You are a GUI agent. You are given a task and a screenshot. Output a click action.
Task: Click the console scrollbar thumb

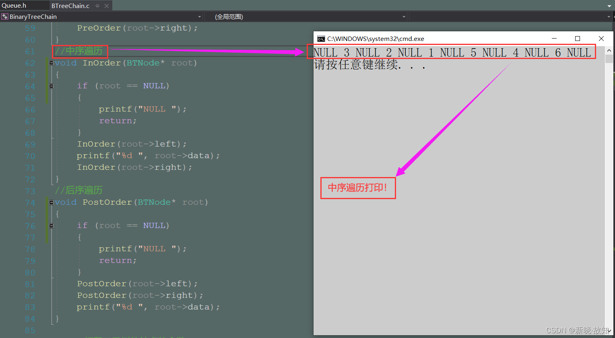pos(609,59)
